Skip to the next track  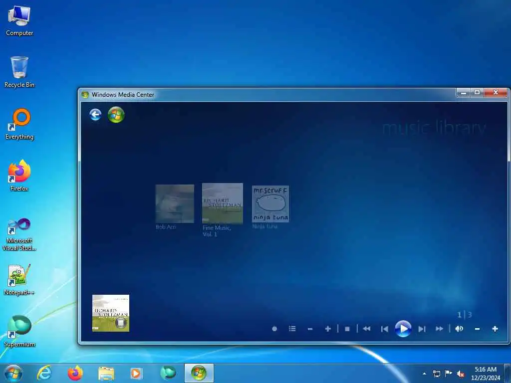pos(422,329)
